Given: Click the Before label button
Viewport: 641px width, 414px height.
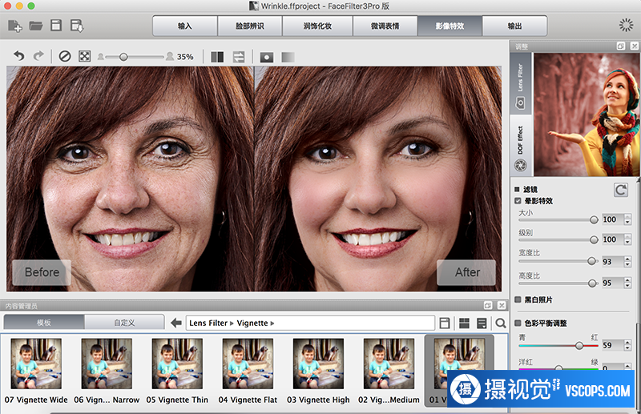Looking at the screenshot, I should (x=42, y=272).
